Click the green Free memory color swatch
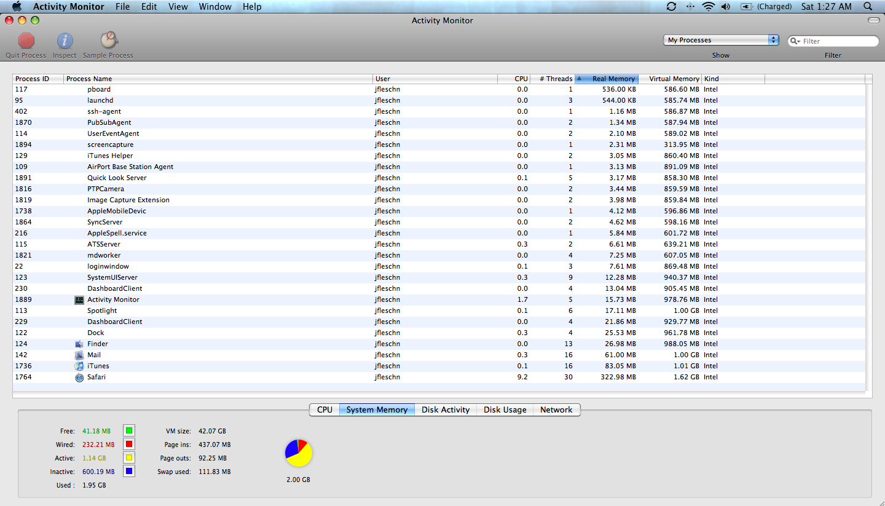Viewport: 885px width, 506px height. tap(129, 431)
